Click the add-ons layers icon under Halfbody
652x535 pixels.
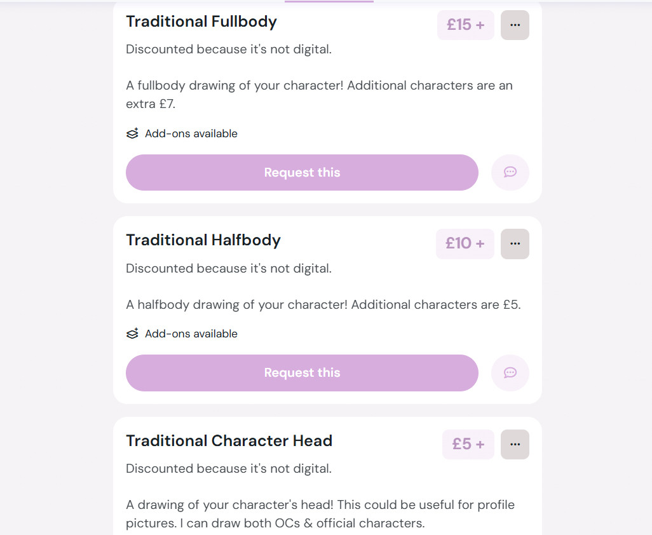pos(132,334)
